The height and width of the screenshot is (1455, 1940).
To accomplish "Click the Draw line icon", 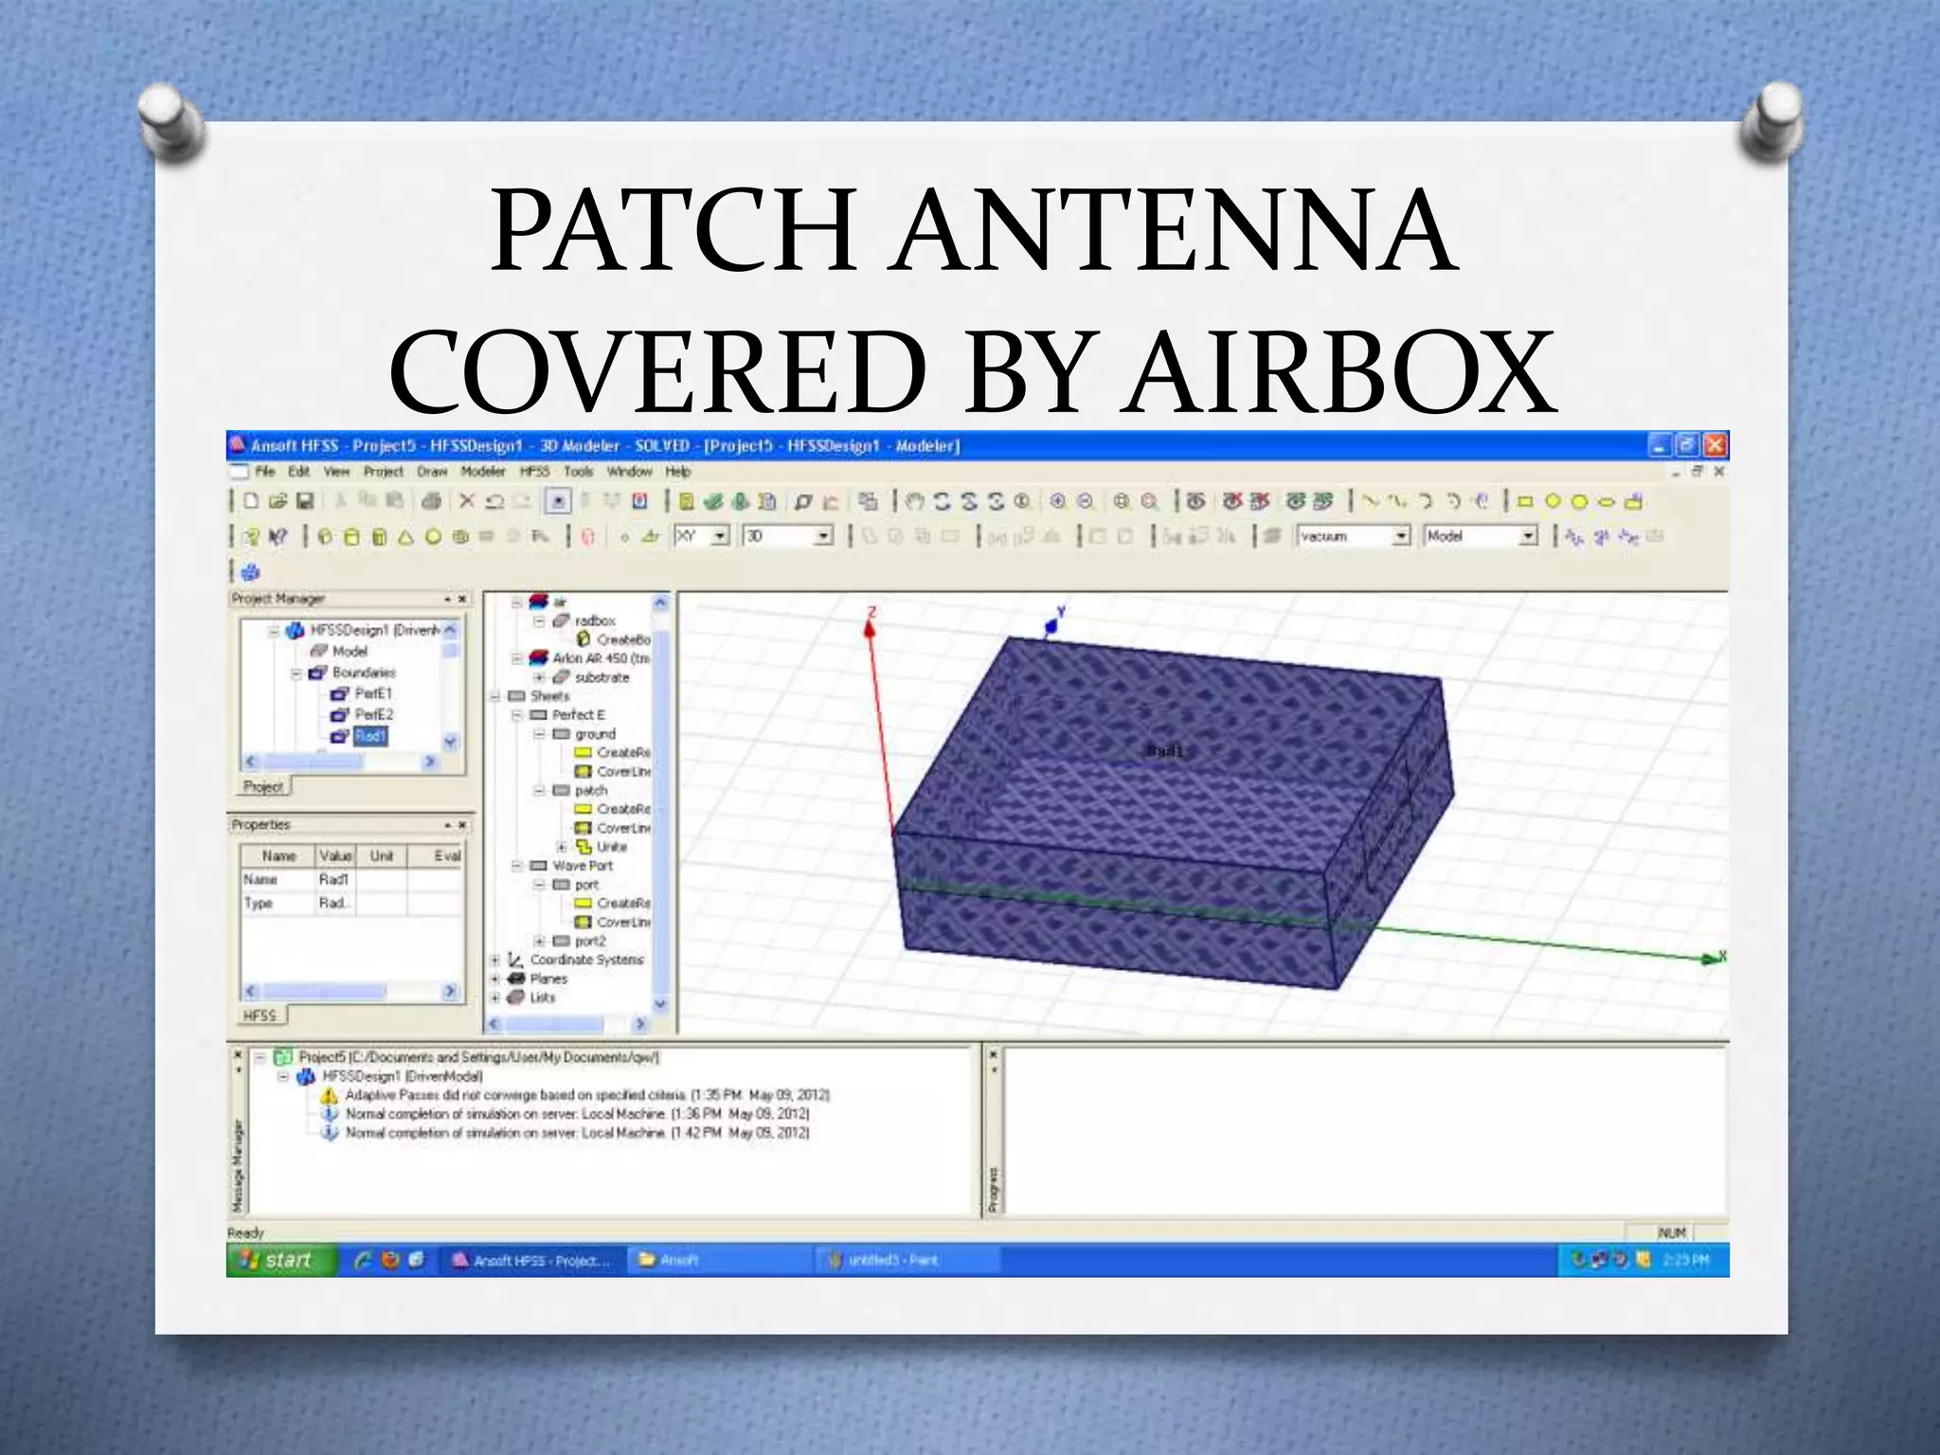I will coord(1371,501).
